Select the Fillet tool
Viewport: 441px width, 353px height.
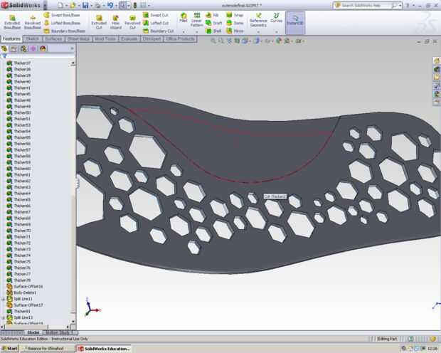pyautogui.click(x=183, y=19)
